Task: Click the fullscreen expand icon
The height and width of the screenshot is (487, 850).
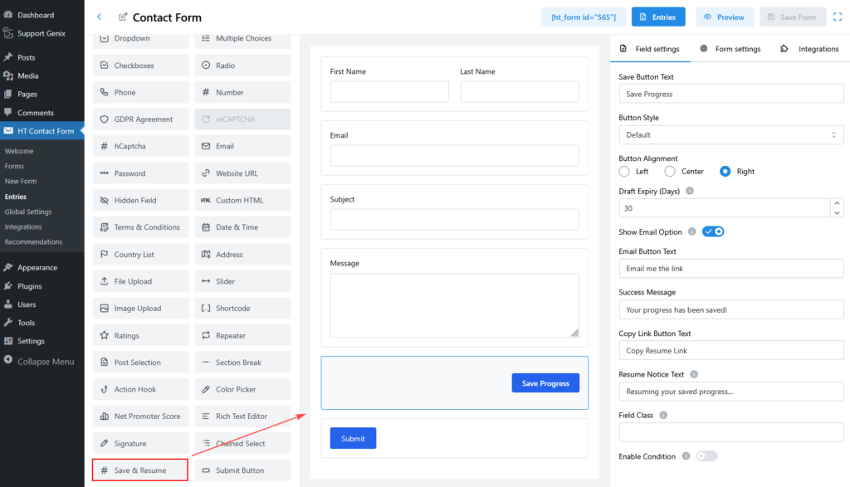Action: pos(838,17)
